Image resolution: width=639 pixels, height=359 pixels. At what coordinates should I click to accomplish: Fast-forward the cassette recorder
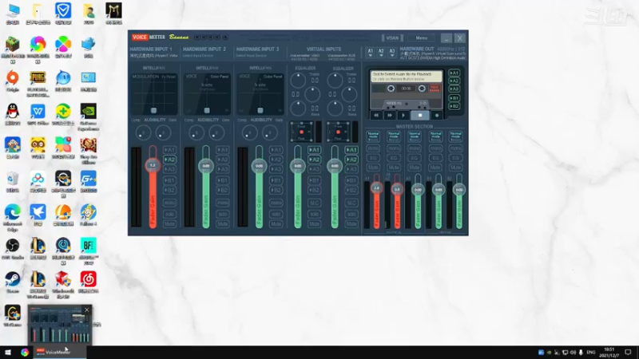(x=390, y=115)
